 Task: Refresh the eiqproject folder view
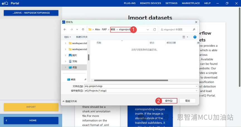click(154, 30)
